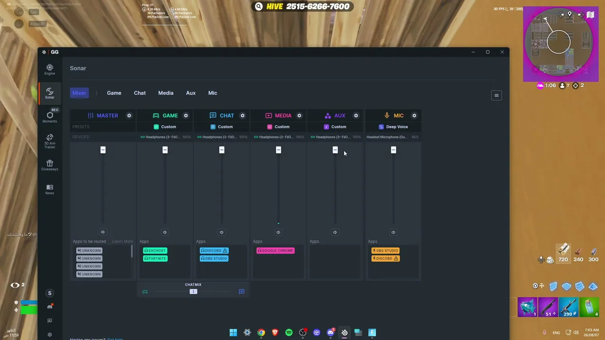The width and height of the screenshot is (605, 340).
Task: Mute the MASTER channel
Action: pyautogui.click(x=103, y=232)
